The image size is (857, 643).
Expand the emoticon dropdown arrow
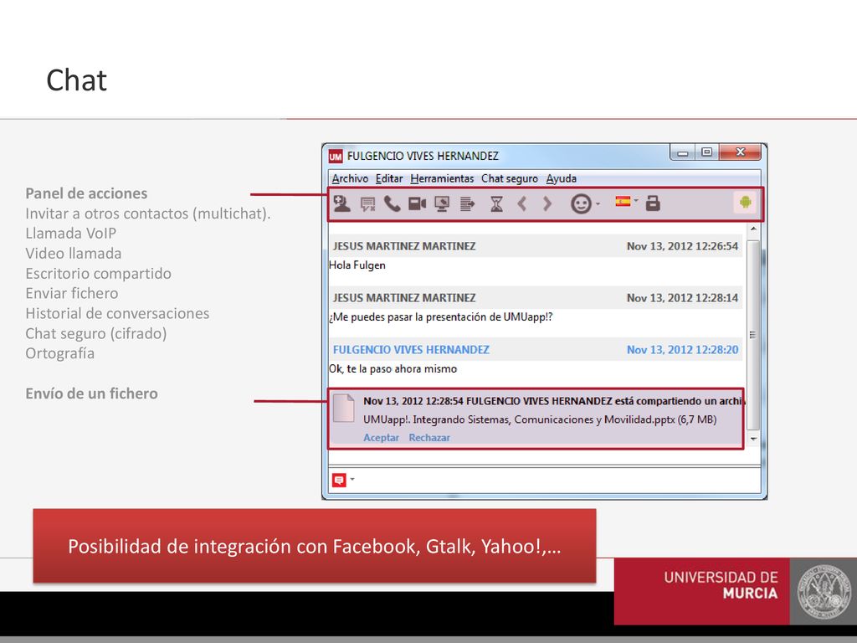(x=598, y=204)
